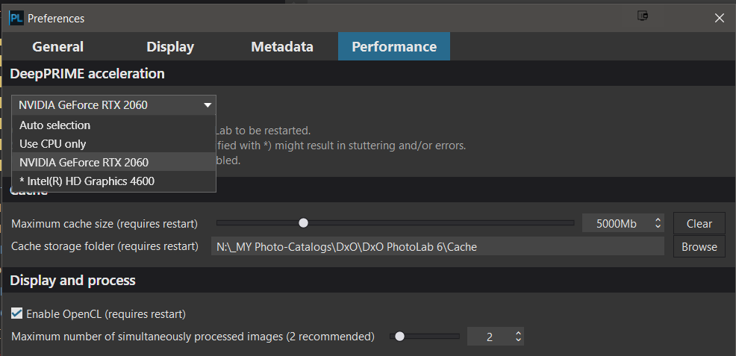Adjust the processed images stepper arrows
This screenshot has width=736, height=356.
point(518,337)
